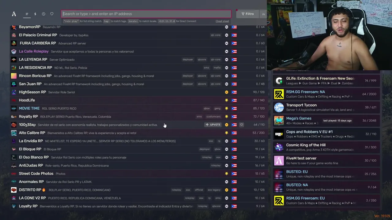Favorite the 100x35 server with heart

click(x=242, y=125)
